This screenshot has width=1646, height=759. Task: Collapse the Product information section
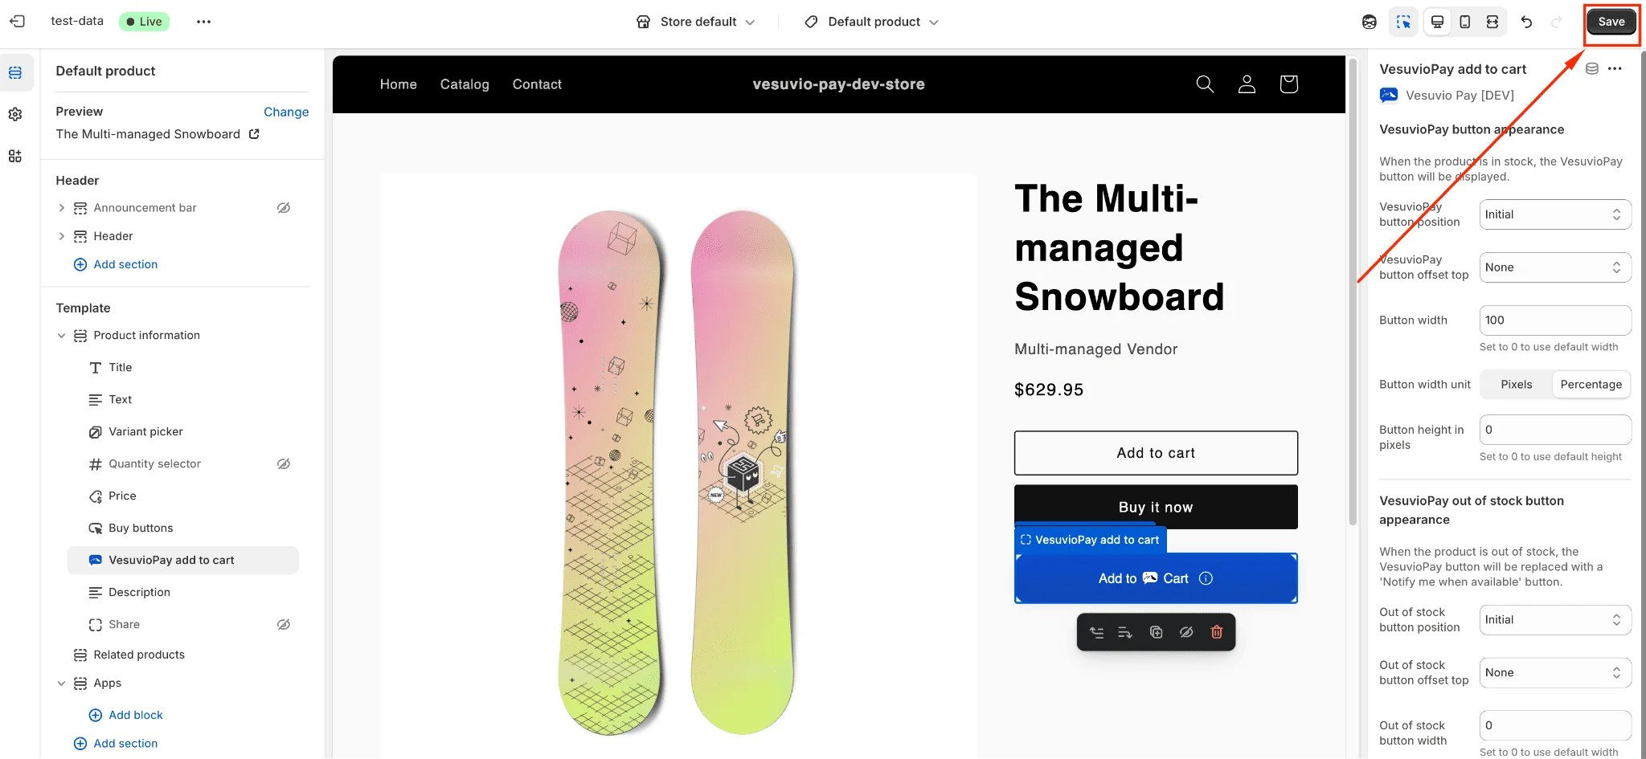(x=61, y=336)
